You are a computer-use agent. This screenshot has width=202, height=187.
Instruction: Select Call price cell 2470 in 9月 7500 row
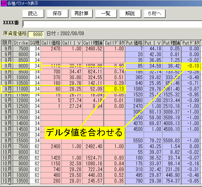pyautogui.click(x=51, y=49)
